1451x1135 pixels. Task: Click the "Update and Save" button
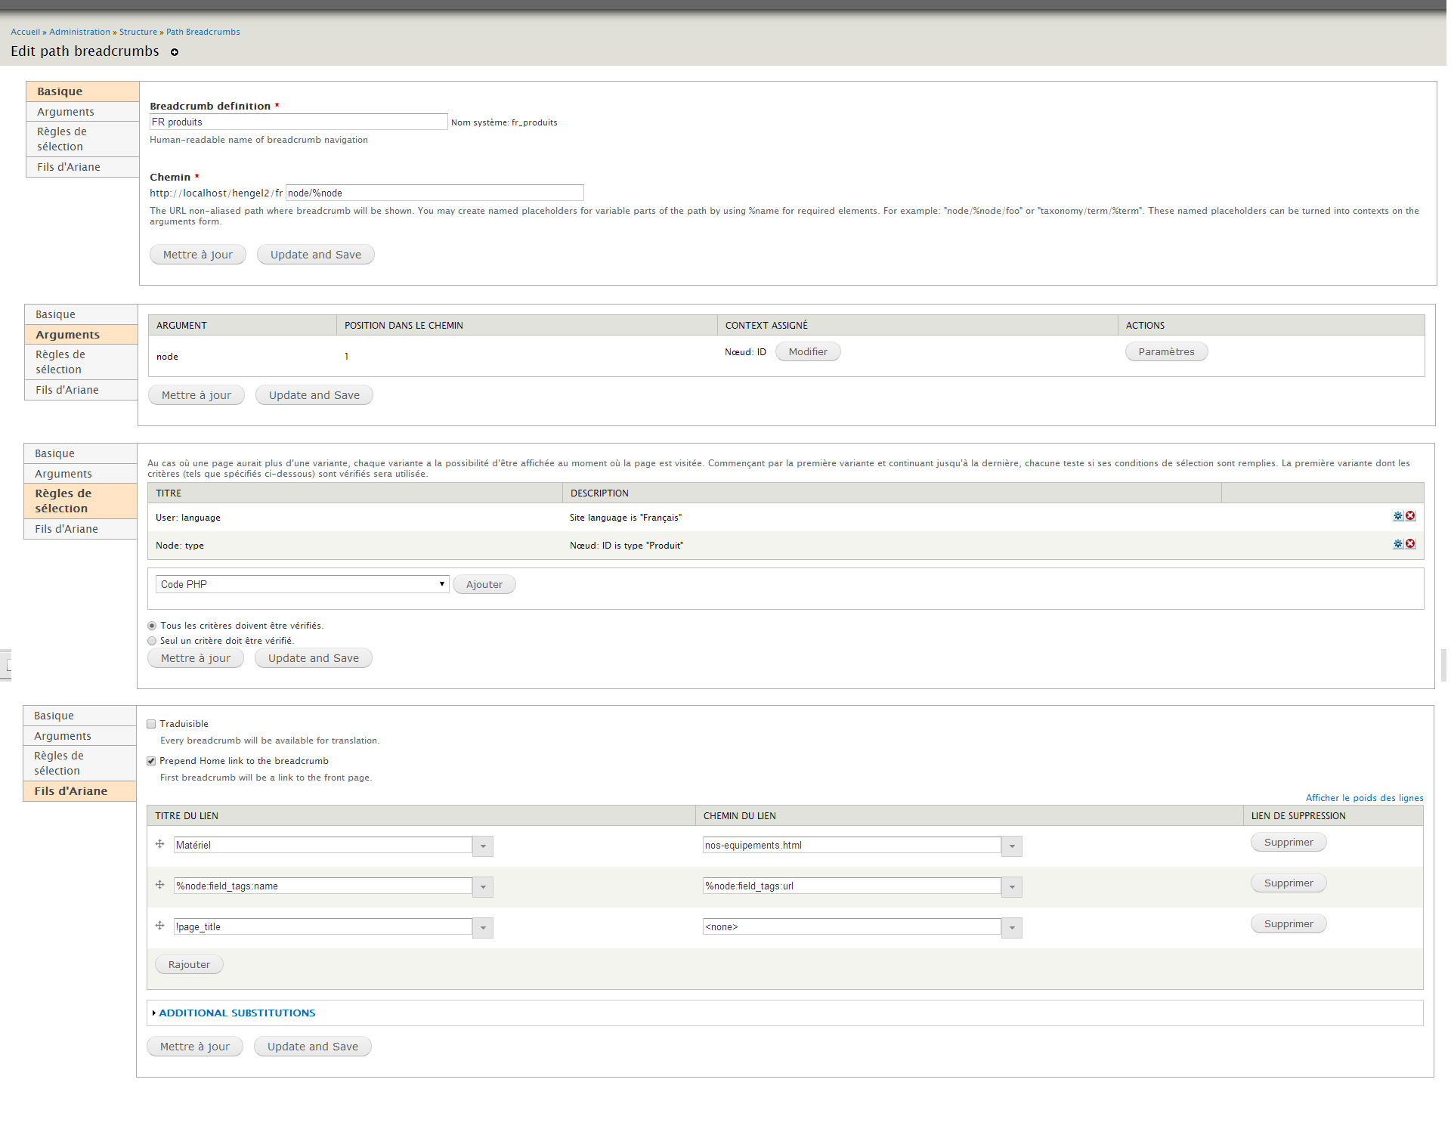click(x=315, y=254)
